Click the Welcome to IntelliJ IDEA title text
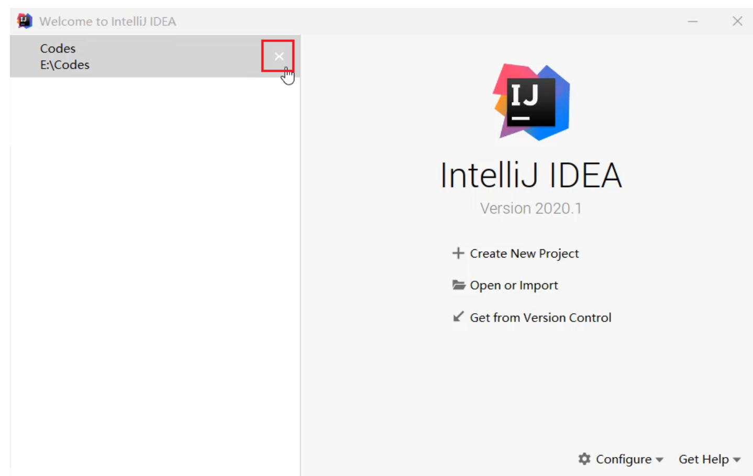Viewport: 753px width, 476px height. (x=108, y=21)
